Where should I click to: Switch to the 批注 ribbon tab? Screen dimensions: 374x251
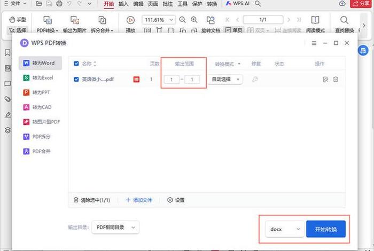168,4
